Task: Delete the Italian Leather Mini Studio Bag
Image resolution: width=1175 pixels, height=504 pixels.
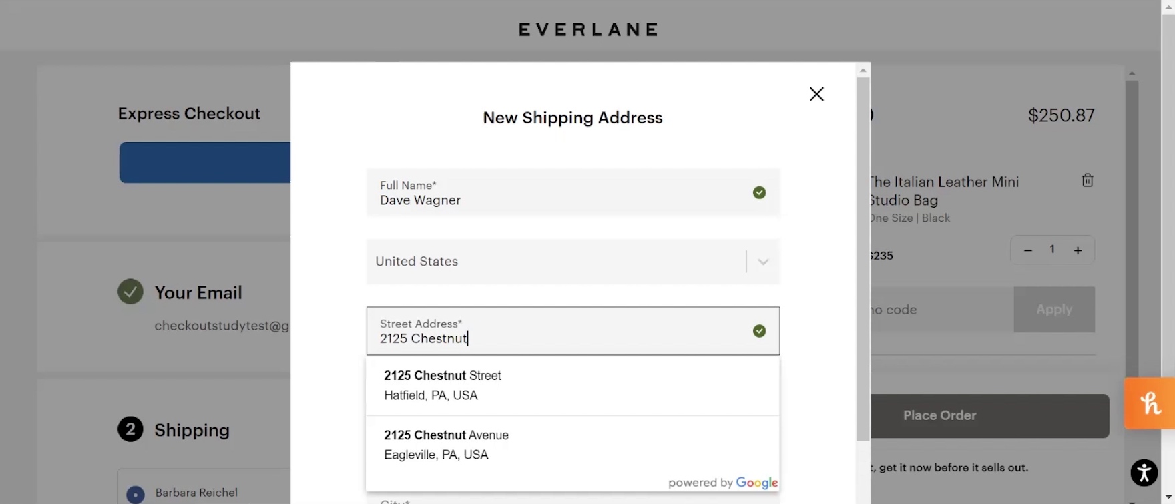Action: 1088,180
